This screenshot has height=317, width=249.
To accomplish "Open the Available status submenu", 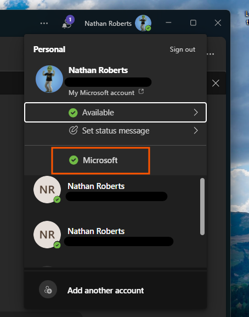I will pyautogui.click(x=115, y=113).
